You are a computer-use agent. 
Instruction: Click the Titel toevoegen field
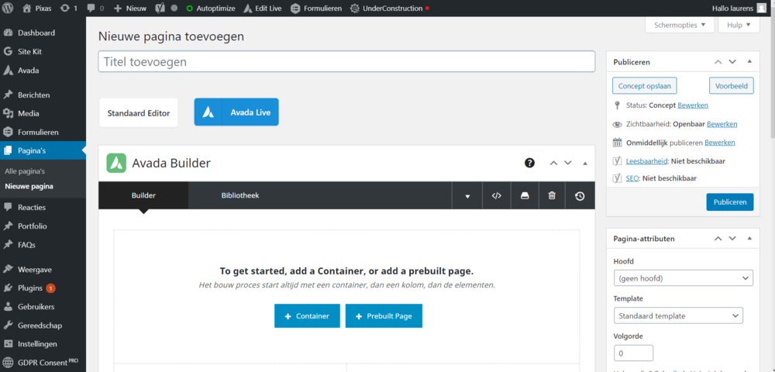(346, 62)
